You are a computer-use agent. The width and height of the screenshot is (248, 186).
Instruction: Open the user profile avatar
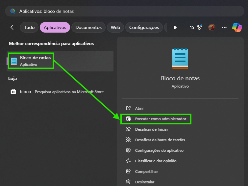coord(212,27)
